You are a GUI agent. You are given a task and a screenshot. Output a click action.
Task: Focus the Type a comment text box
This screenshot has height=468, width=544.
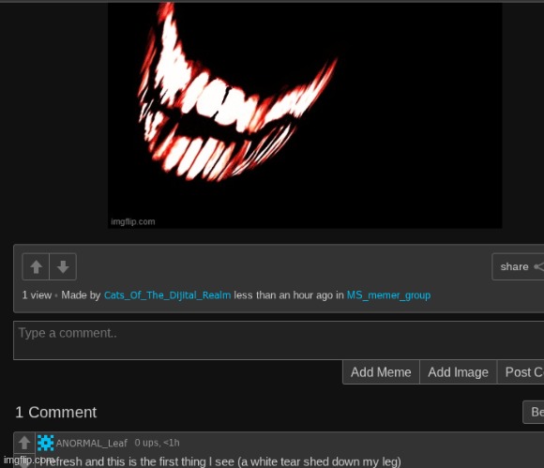click(x=279, y=340)
